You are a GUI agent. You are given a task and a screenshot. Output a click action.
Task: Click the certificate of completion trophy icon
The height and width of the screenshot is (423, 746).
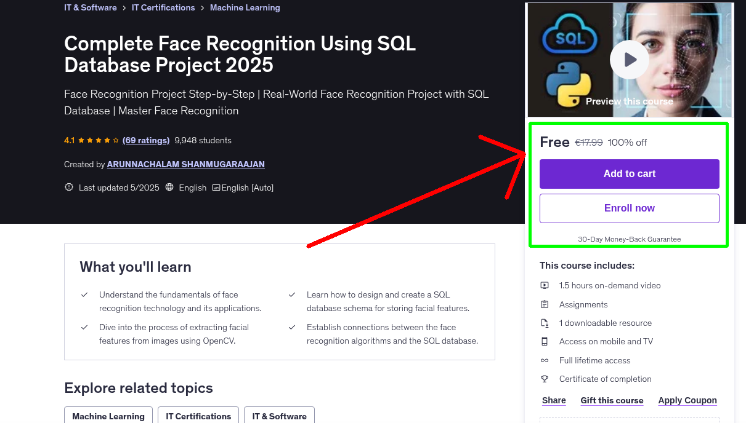(x=545, y=379)
